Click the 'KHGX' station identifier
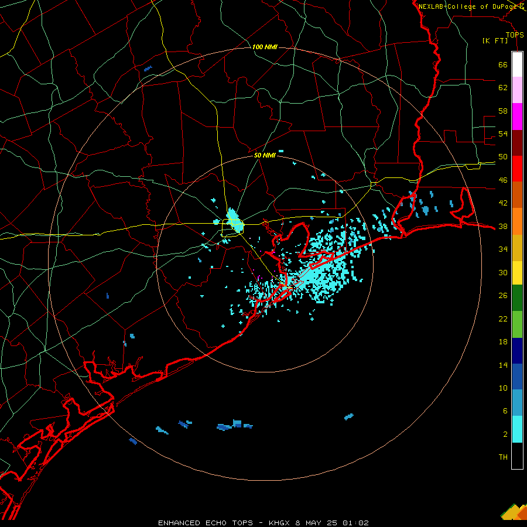Viewport: 527px width, 527px height. [279, 523]
